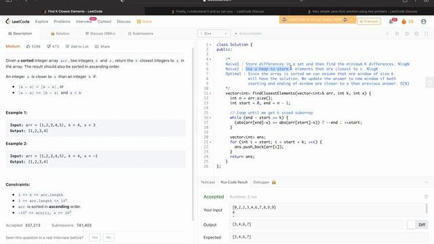Open the Submissions tab
The image size is (434, 244).
(x=140, y=33)
